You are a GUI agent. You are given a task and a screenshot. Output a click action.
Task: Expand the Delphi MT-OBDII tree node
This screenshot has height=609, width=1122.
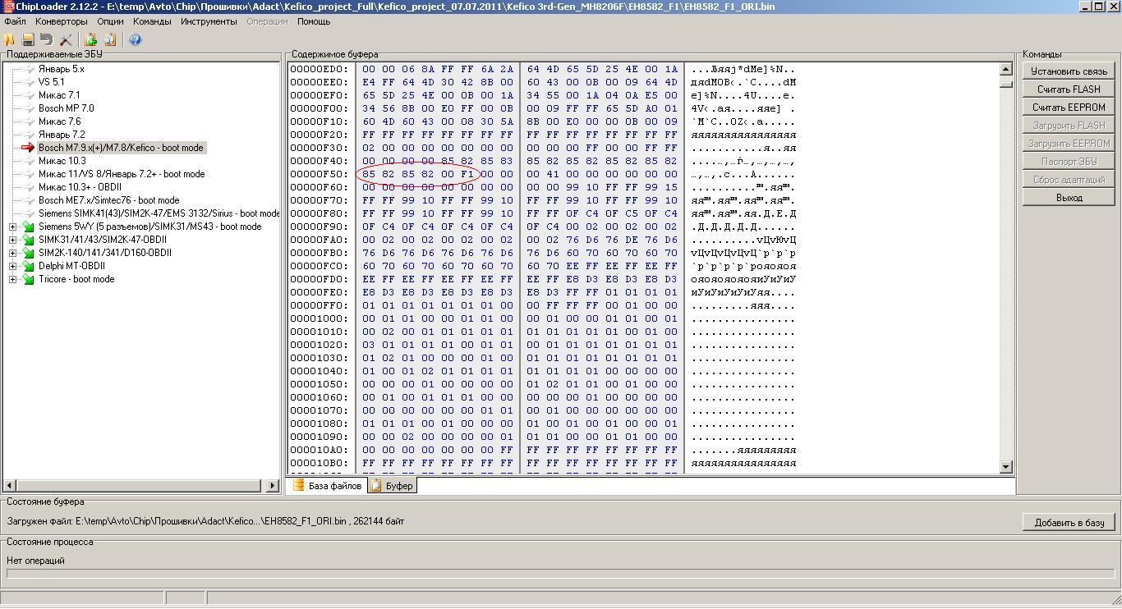click(13, 266)
